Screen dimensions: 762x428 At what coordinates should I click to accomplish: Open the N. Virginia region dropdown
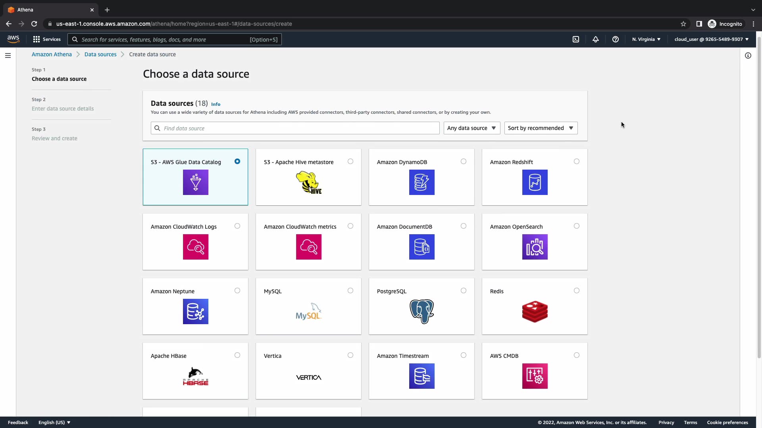[x=646, y=39]
